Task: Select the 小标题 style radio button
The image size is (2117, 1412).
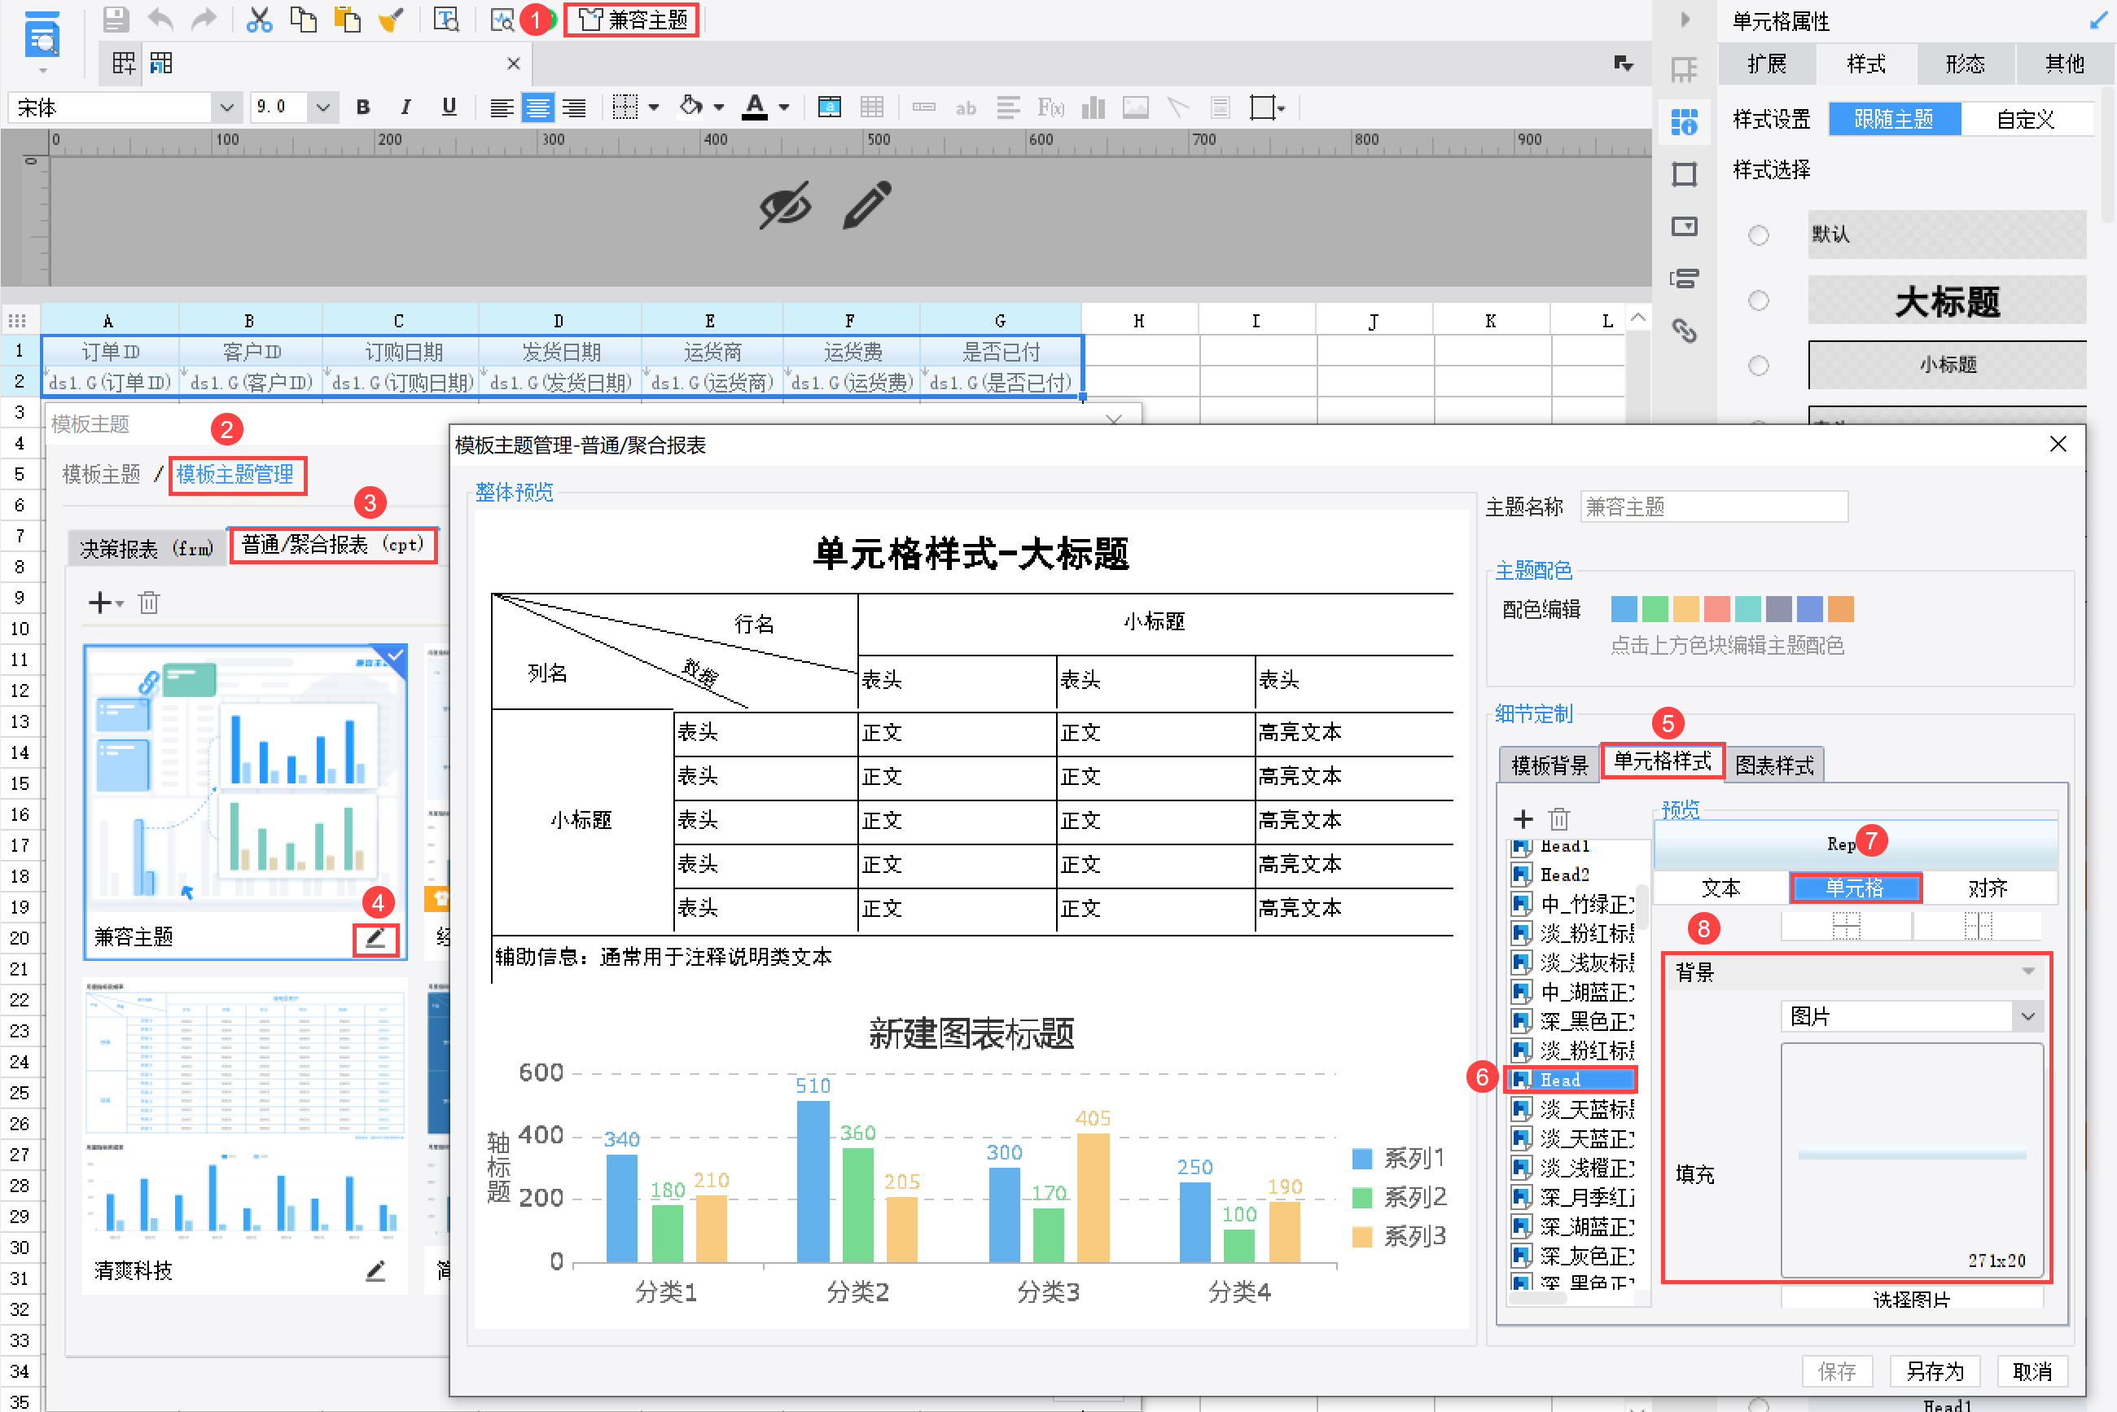Action: point(1758,366)
